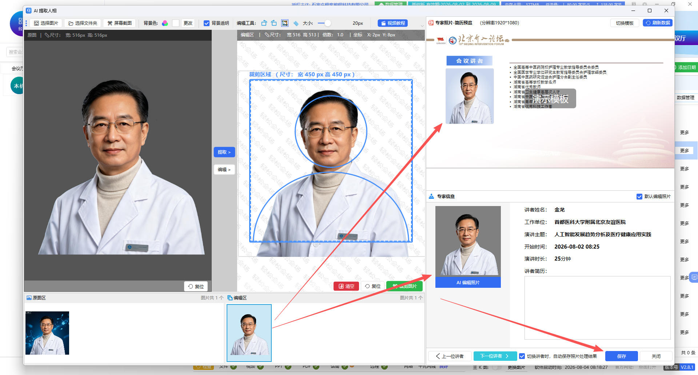Rotate the image with the first rotate tool
This screenshot has width=698, height=375.
click(x=264, y=23)
